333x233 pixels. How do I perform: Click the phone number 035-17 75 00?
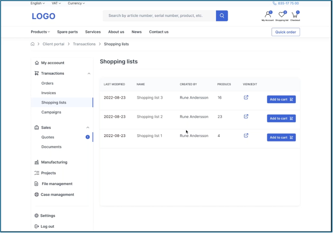[x=288, y=4]
